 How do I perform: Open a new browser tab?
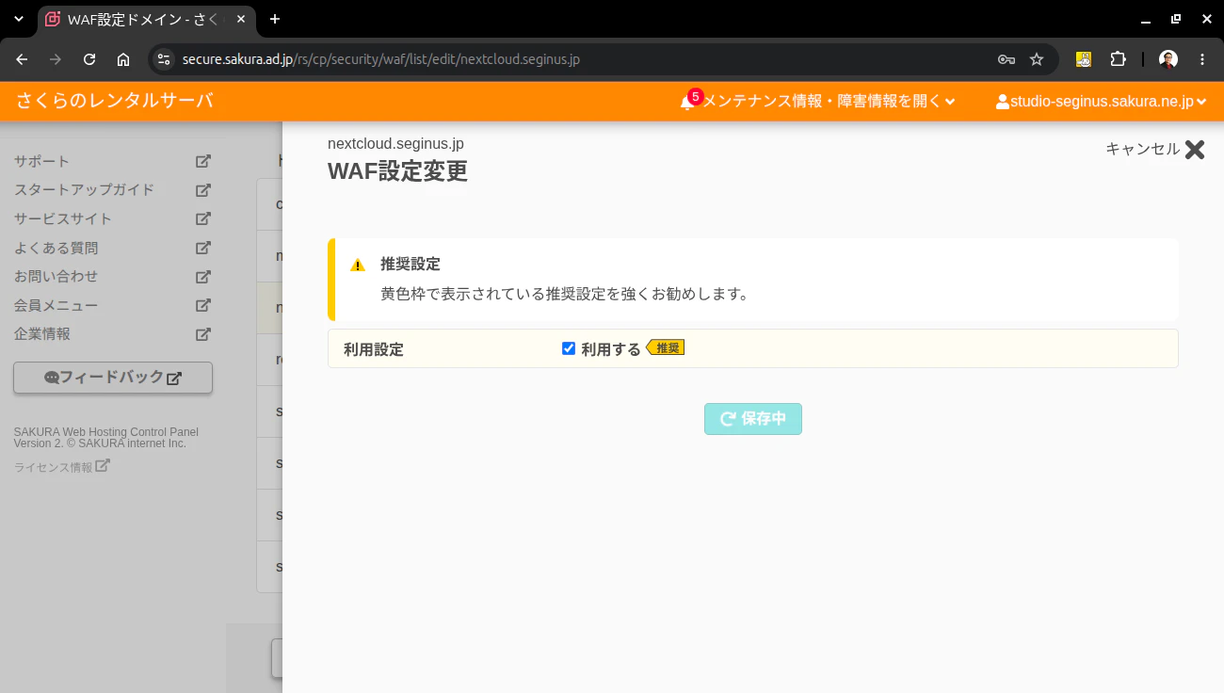pyautogui.click(x=275, y=19)
